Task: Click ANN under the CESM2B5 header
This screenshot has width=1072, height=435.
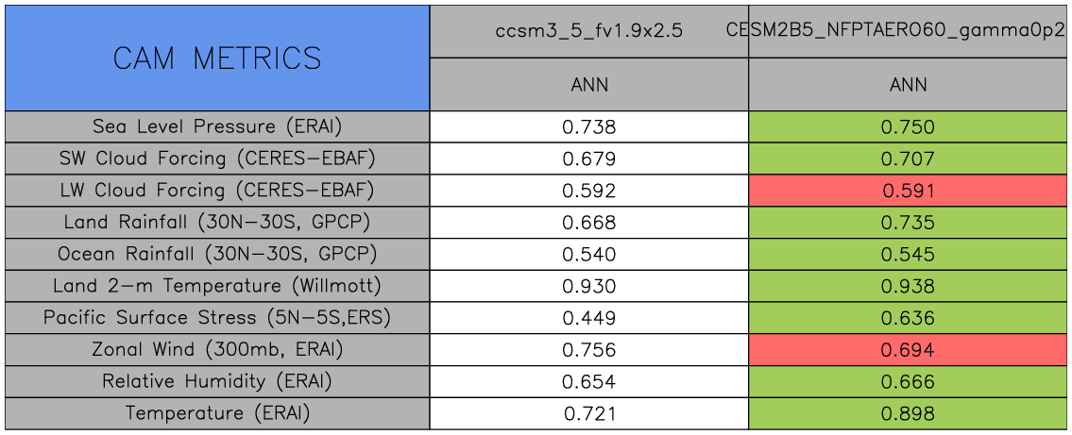Action: click(908, 85)
